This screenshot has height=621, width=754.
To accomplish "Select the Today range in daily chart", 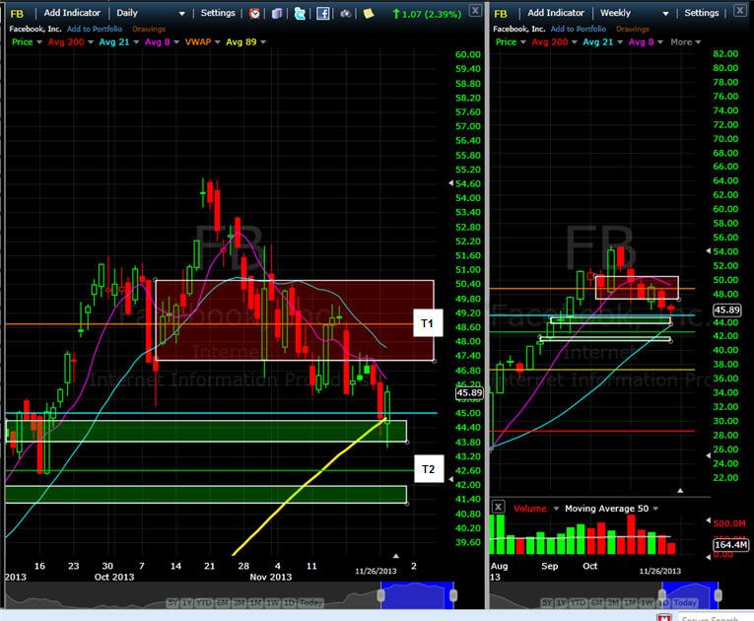I will coord(310,602).
